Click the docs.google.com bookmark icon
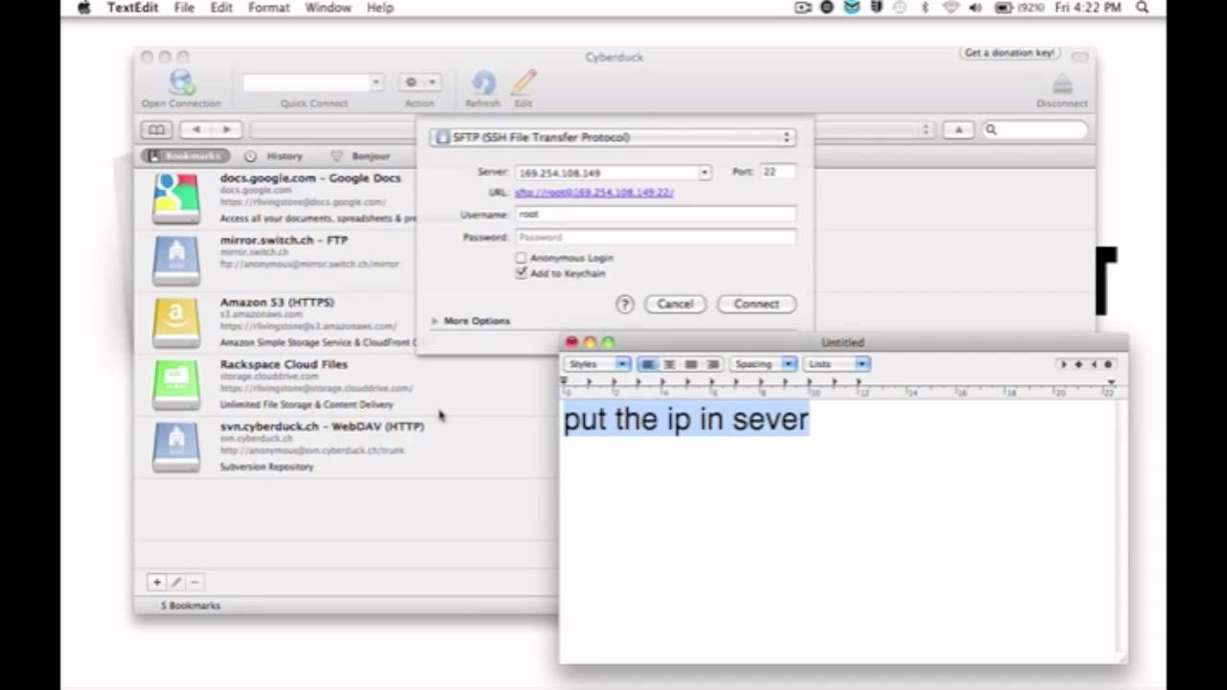This screenshot has width=1227, height=690. click(176, 198)
